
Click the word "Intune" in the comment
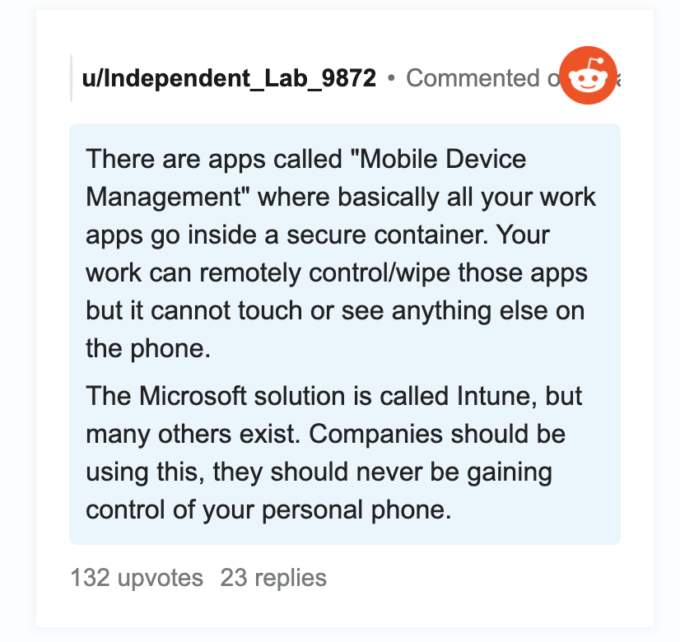[495, 396]
